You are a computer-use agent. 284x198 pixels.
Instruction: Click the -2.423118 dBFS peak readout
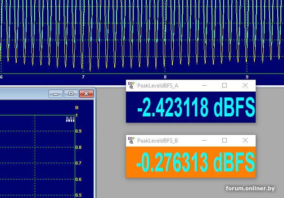[195, 107]
